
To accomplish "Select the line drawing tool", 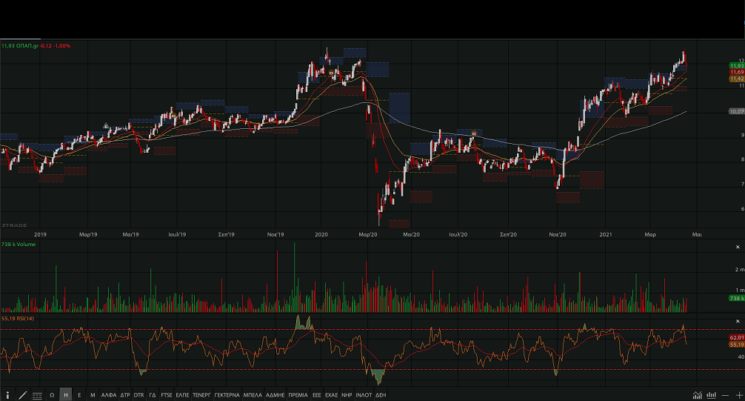I will pyautogui.click(x=22, y=395).
